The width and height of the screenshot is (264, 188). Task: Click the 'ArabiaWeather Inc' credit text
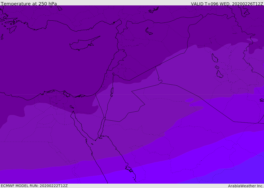pyautogui.click(x=245, y=186)
